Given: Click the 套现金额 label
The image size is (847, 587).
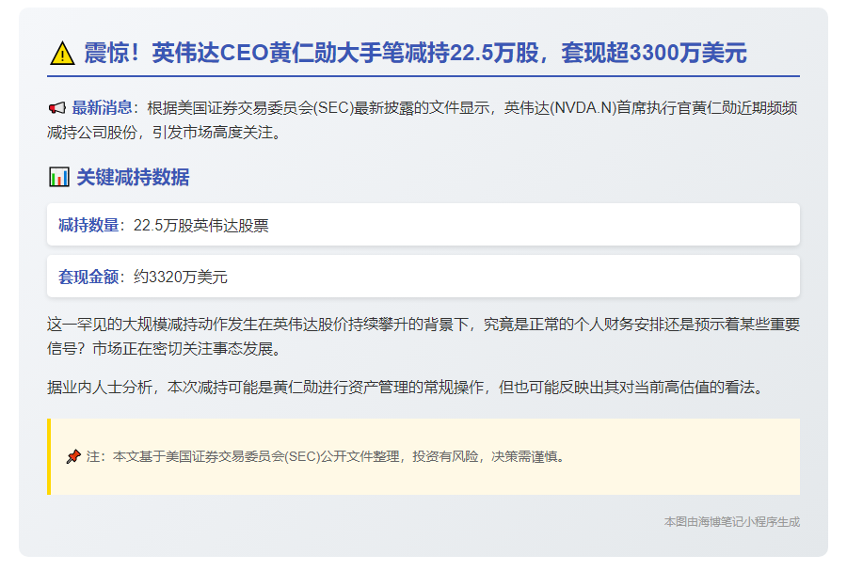Looking at the screenshot, I should [x=88, y=277].
